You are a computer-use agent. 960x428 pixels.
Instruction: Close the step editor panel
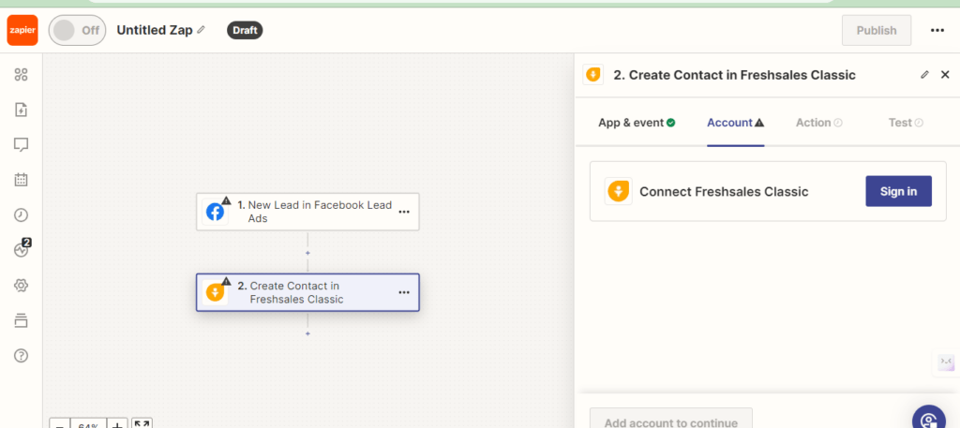click(945, 75)
